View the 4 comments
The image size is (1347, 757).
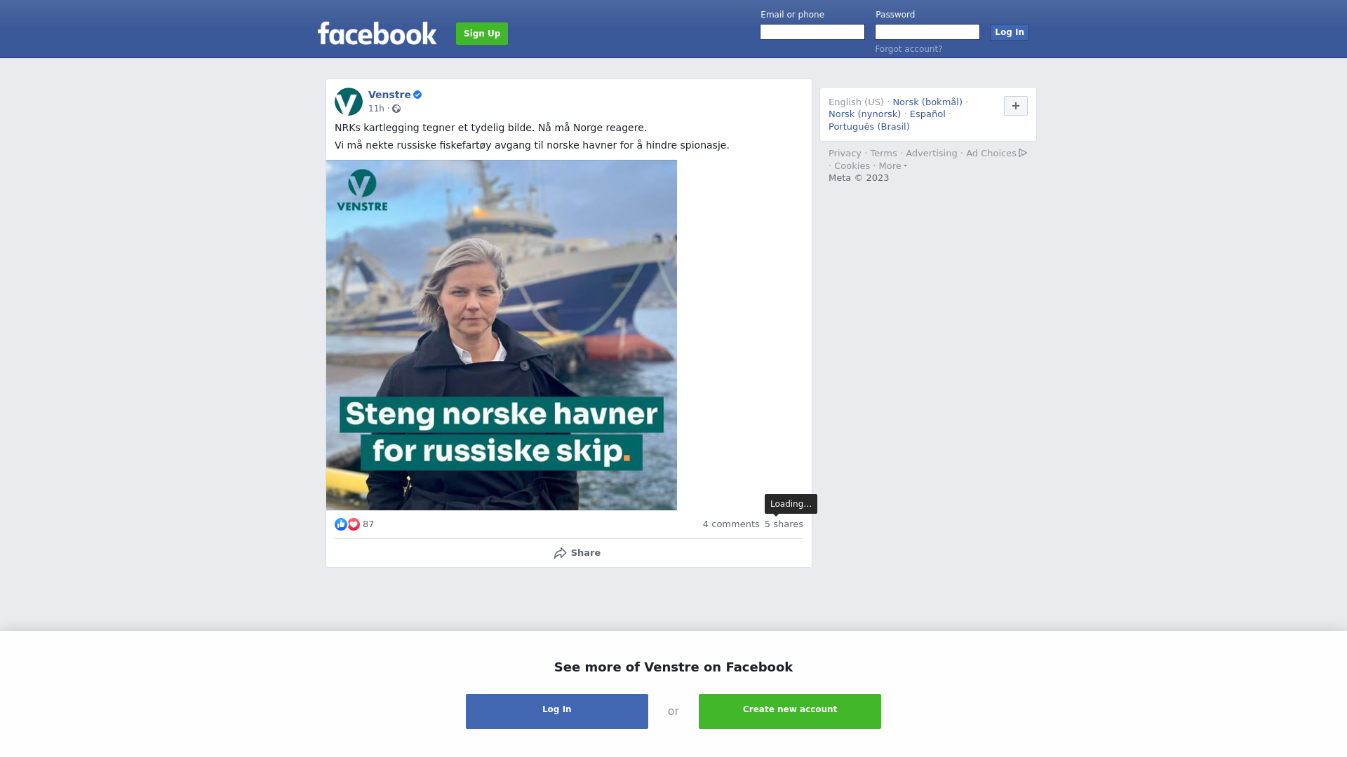[x=731, y=524]
